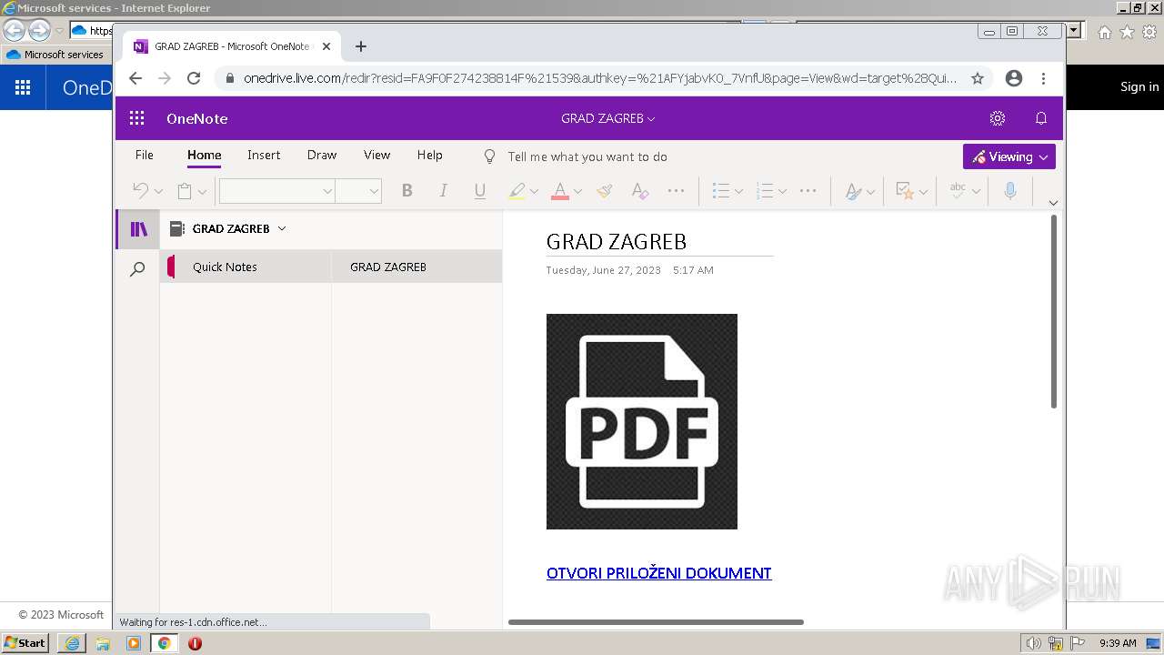Apply text highlight color

[517, 191]
